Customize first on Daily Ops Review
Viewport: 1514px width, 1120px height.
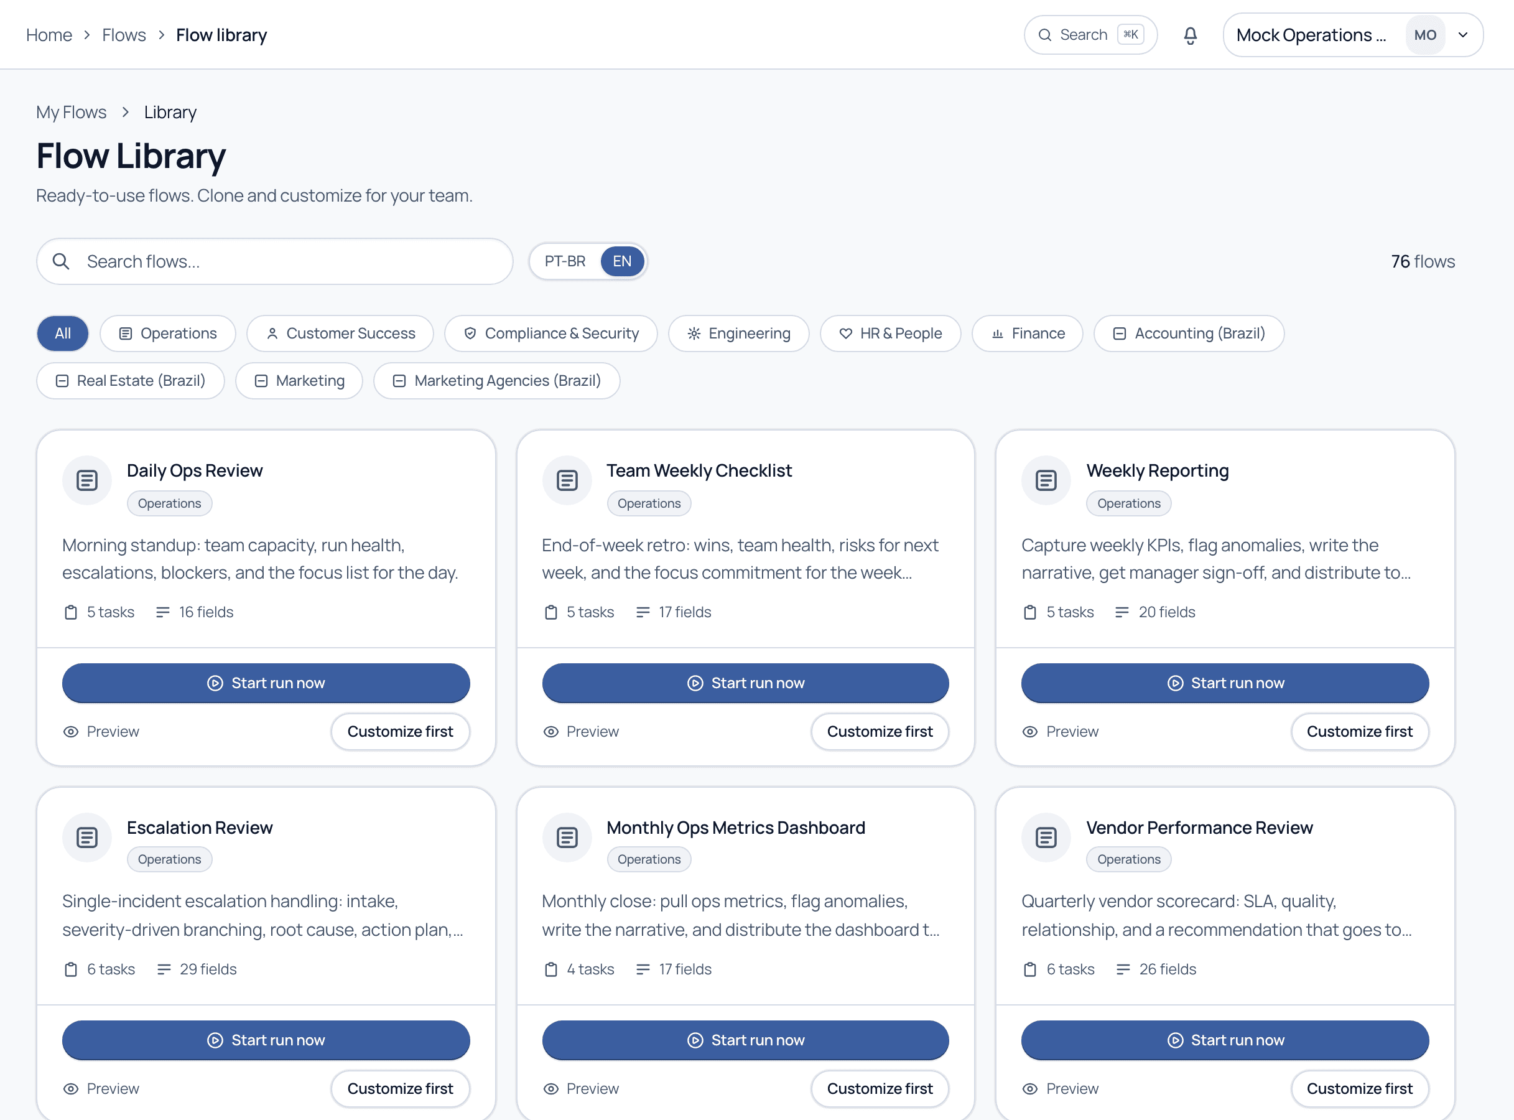[x=400, y=732]
